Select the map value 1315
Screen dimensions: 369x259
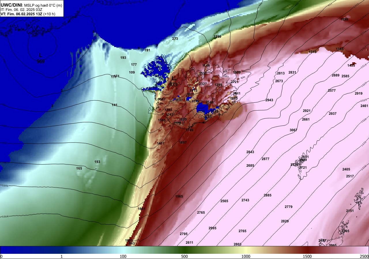click(312, 52)
